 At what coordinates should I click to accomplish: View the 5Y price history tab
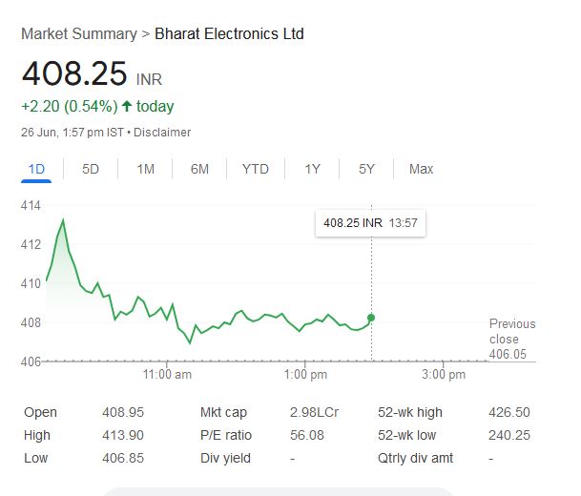[x=366, y=169]
